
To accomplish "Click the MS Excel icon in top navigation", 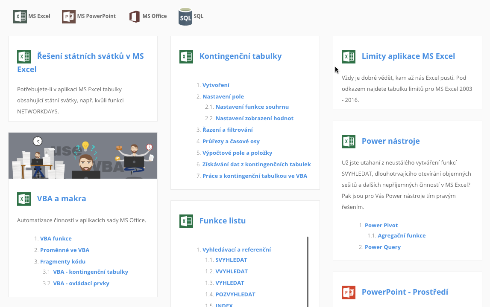I will click(20, 17).
